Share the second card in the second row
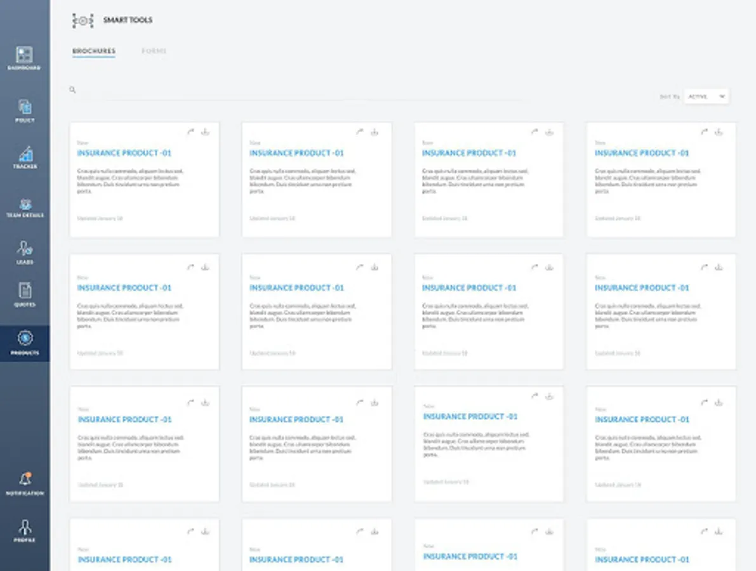The width and height of the screenshot is (756, 571). (x=360, y=267)
